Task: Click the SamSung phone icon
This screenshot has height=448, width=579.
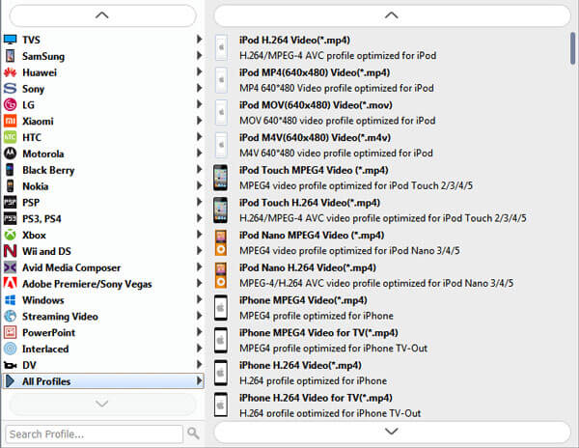Action: 10,56
